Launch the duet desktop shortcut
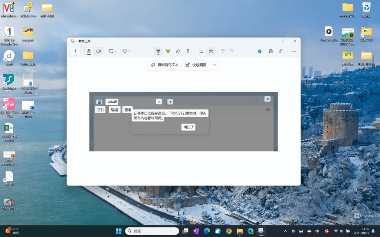Viewport: 380px width, 237px height. (x=9, y=58)
